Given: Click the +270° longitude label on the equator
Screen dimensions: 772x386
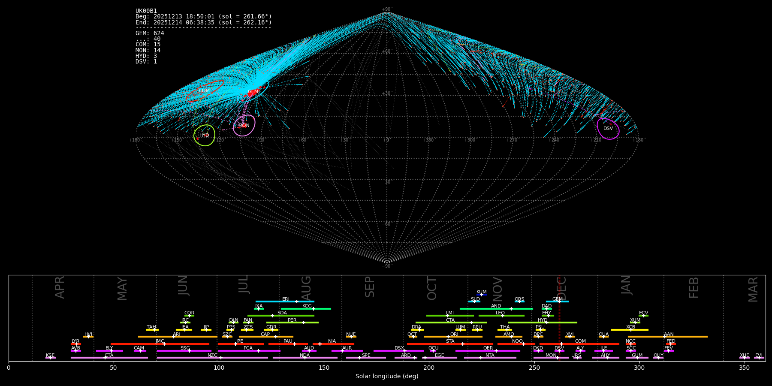Looking at the screenshot, I should (x=512, y=140).
